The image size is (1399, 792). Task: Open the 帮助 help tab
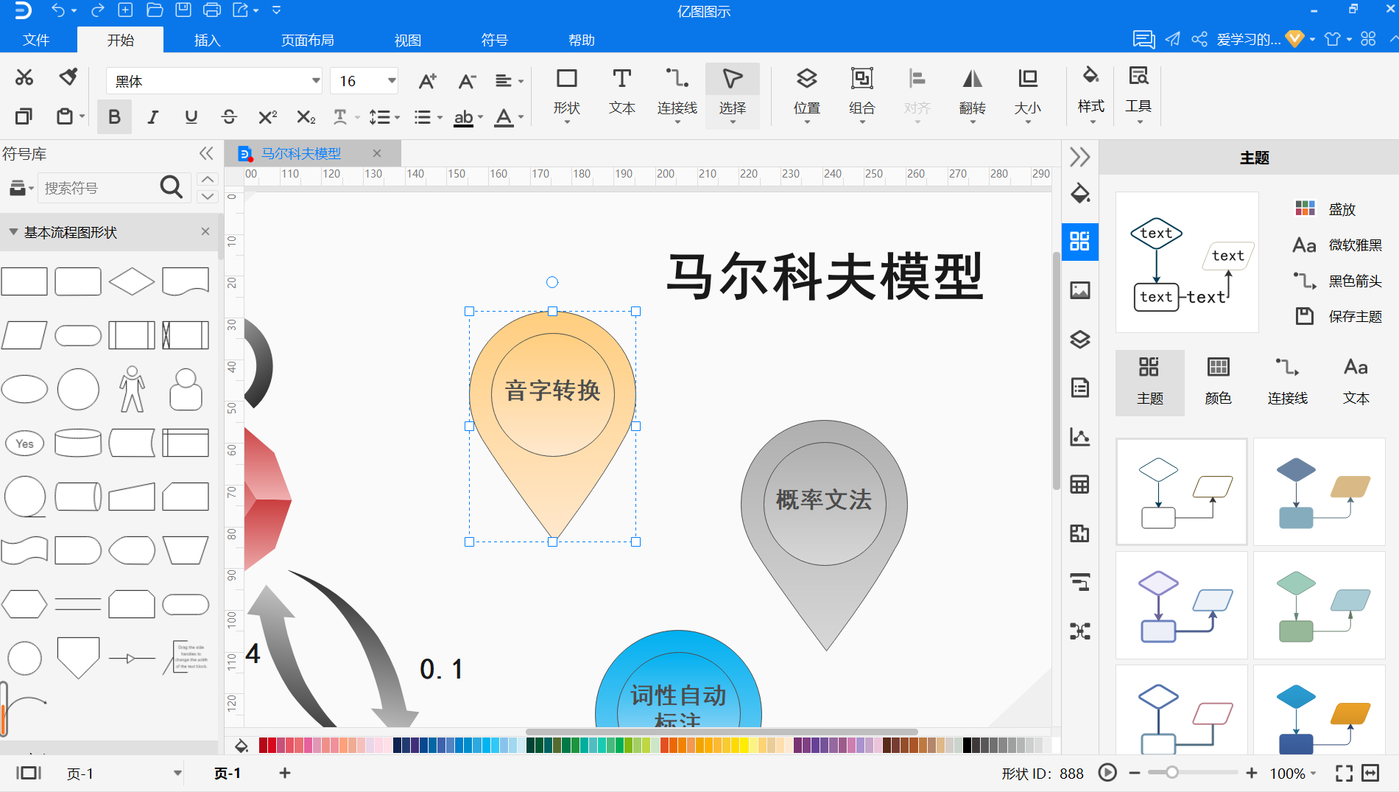[x=582, y=40]
